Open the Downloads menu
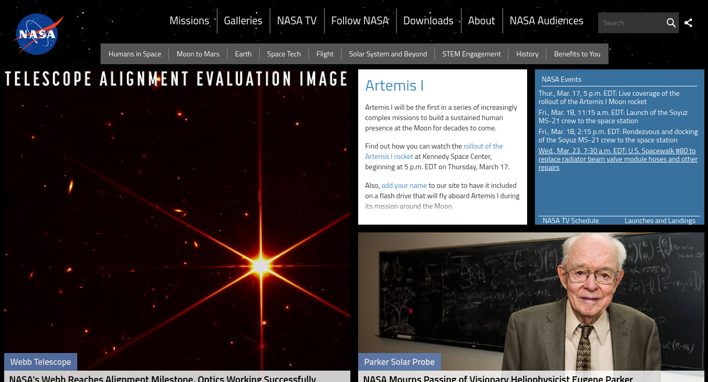The width and height of the screenshot is (708, 382). (x=428, y=21)
